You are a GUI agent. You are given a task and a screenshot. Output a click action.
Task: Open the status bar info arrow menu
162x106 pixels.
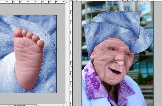click(x=35, y=105)
